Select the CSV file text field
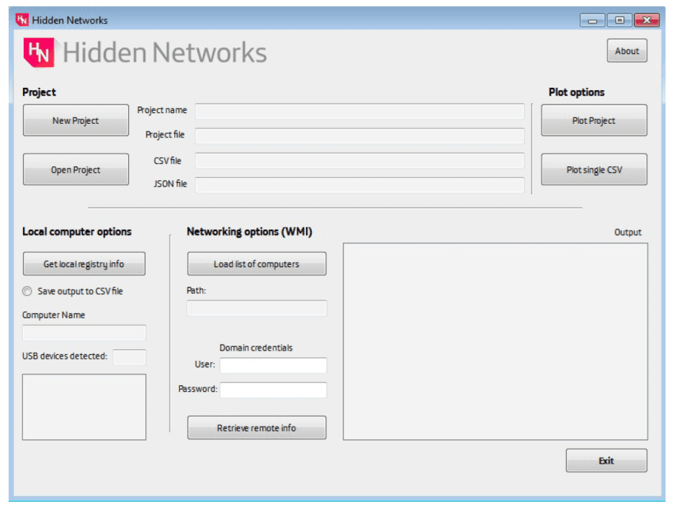 click(x=359, y=161)
